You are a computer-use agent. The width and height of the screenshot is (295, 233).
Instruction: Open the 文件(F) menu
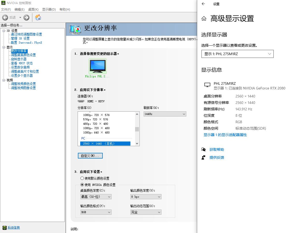[6, 9]
